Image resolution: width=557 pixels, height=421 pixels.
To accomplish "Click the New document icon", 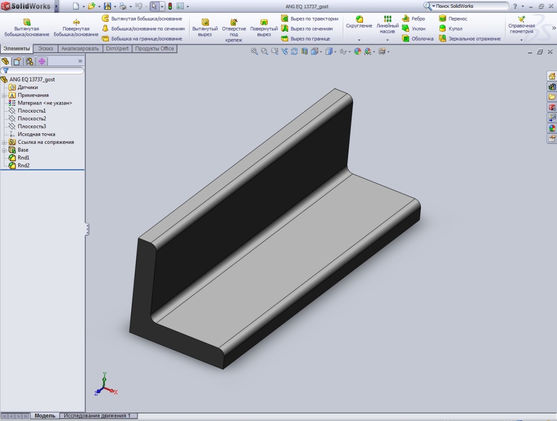I will (76, 6).
